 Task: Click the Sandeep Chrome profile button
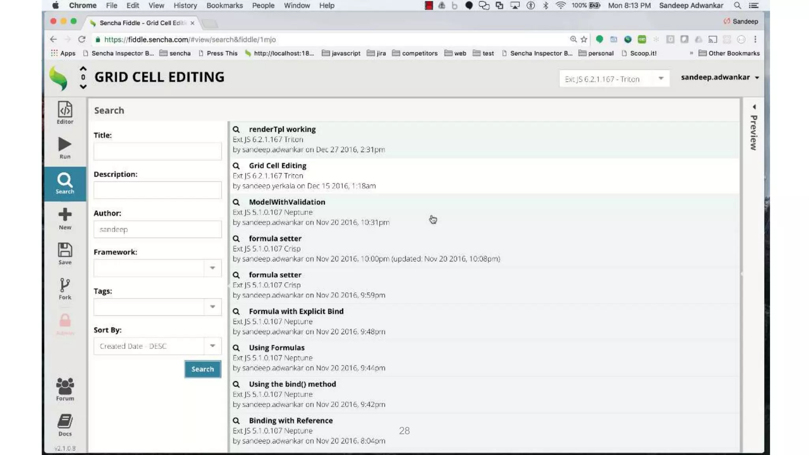click(741, 21)
